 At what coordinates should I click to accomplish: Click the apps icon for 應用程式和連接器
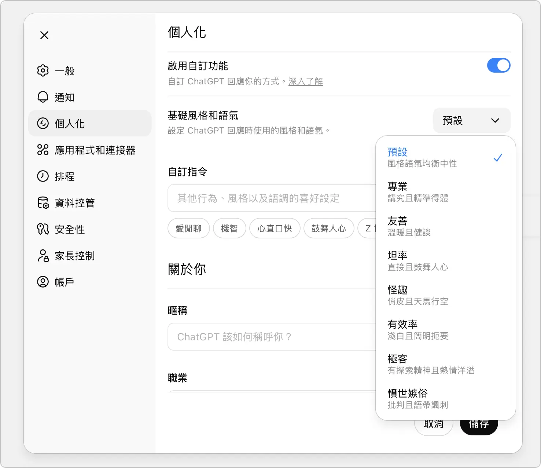click(x=43, y=150)
